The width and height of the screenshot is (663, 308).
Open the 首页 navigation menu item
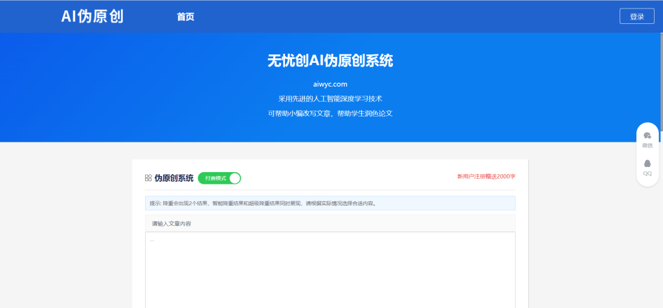click(x=185, y=17)
